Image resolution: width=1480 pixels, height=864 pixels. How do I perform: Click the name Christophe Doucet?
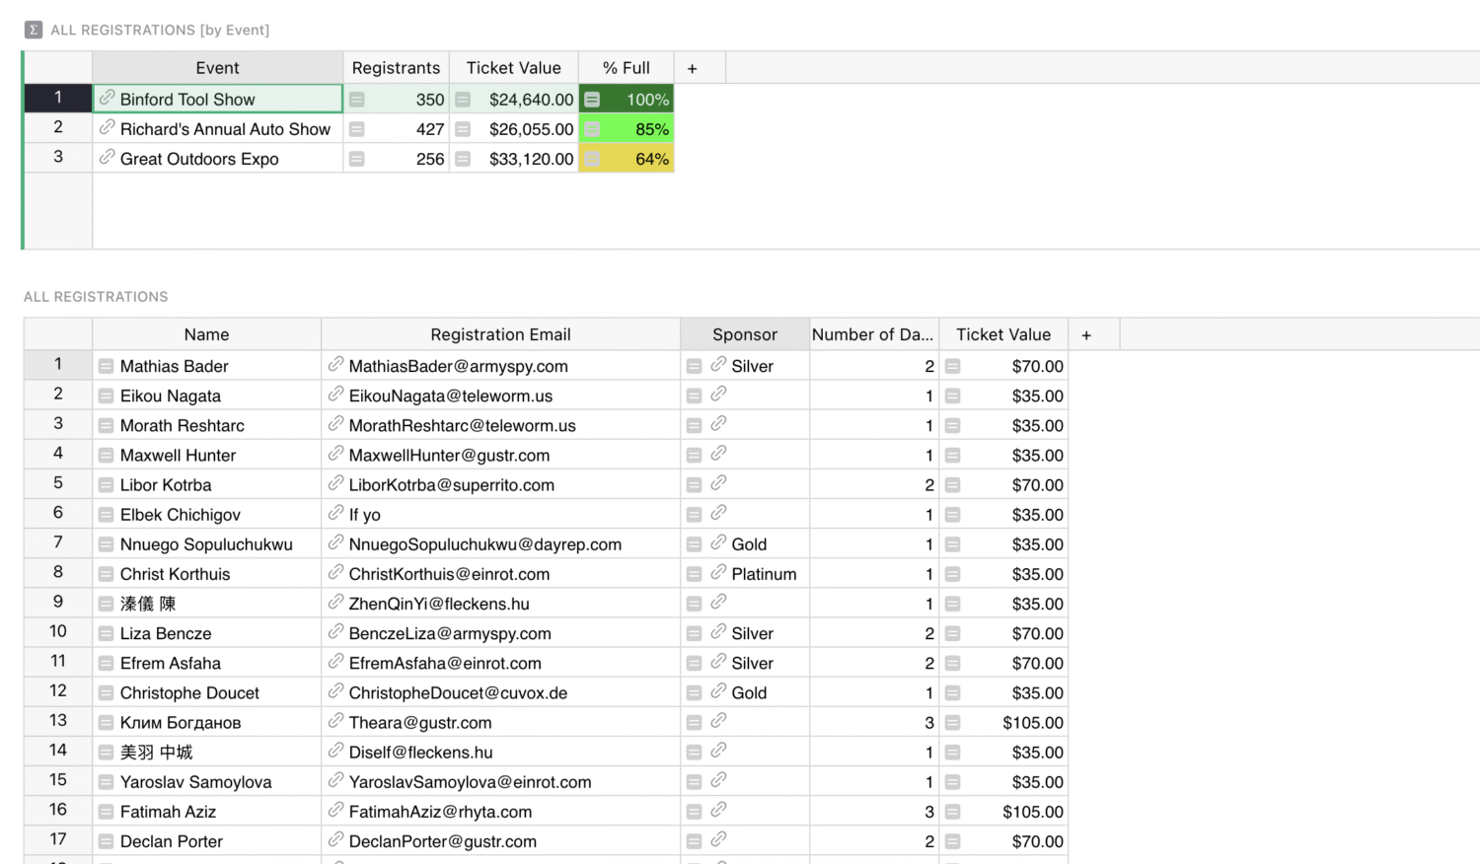pyautogui.click(x=189, y=693)
